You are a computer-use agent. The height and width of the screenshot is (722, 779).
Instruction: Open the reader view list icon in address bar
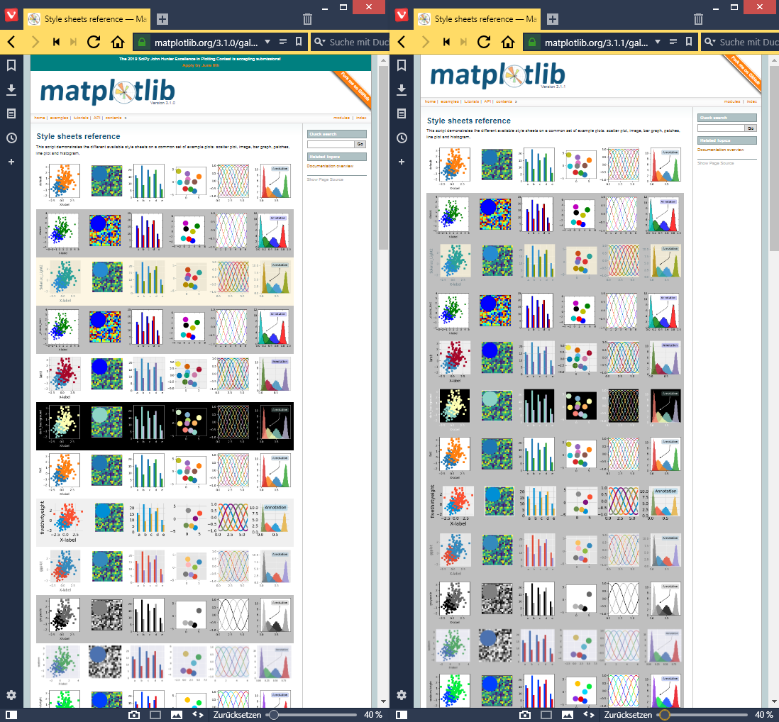pos(282,42)
